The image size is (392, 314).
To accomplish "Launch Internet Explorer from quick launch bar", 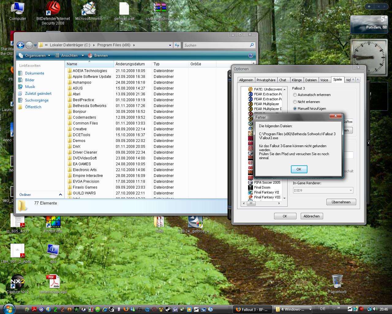I will 104,309.
